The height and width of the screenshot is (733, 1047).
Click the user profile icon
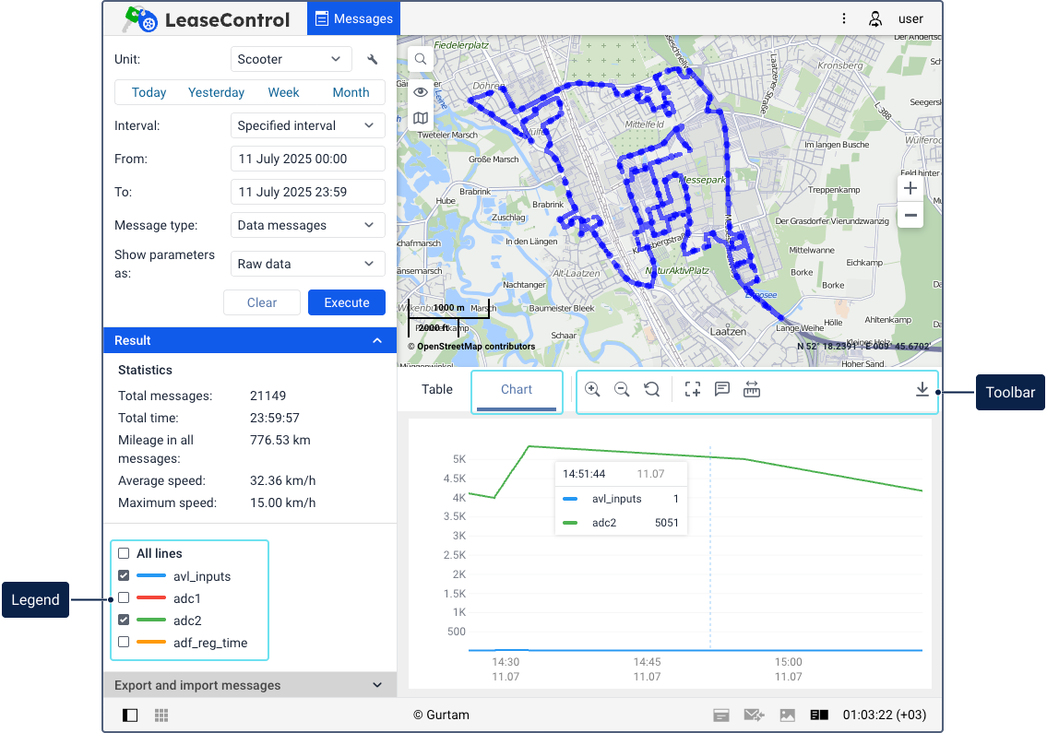(x=874, y=18)
